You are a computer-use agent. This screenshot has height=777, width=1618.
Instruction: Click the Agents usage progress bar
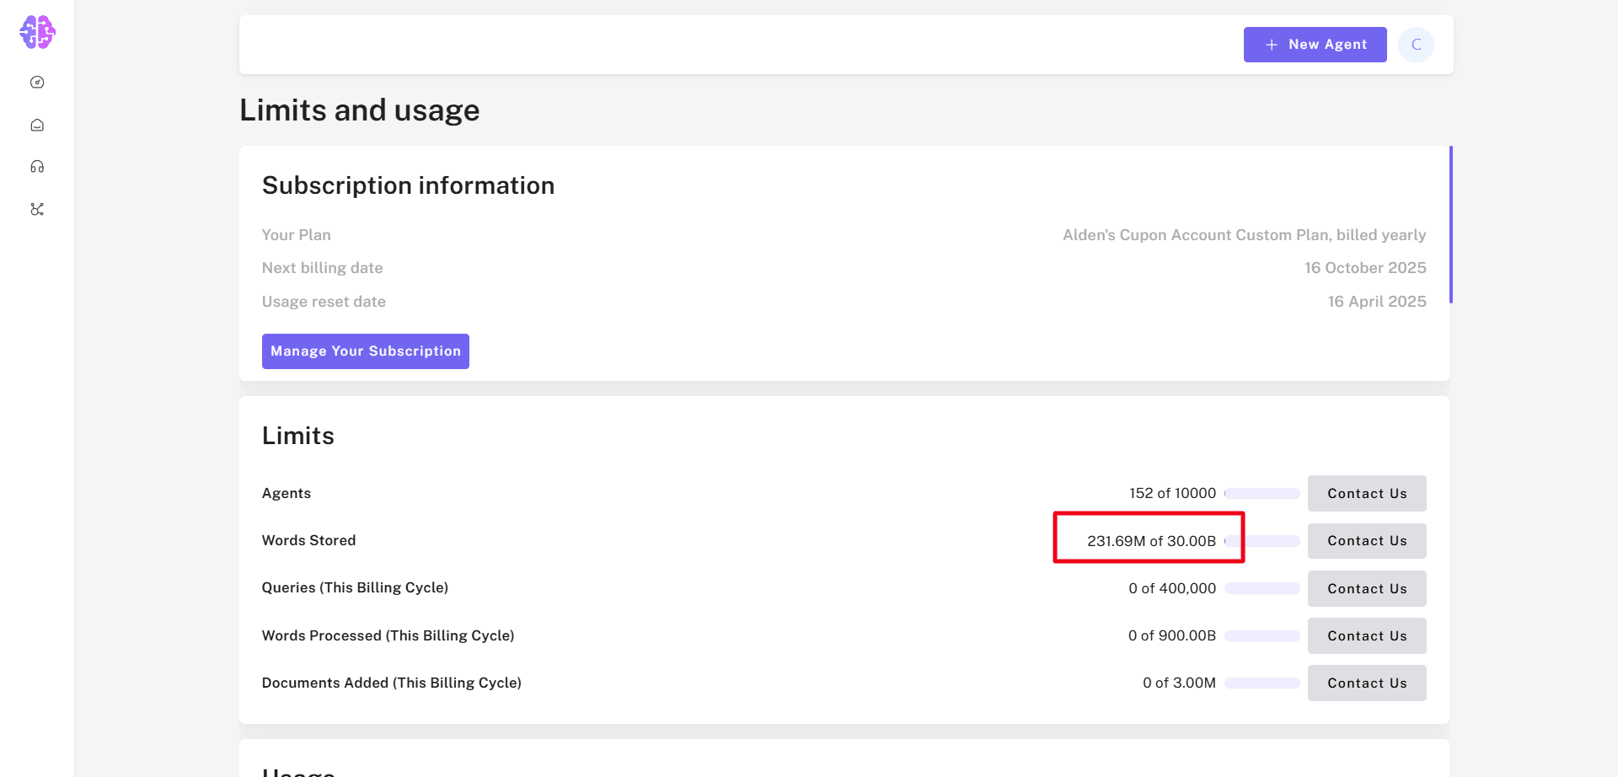1262,494
